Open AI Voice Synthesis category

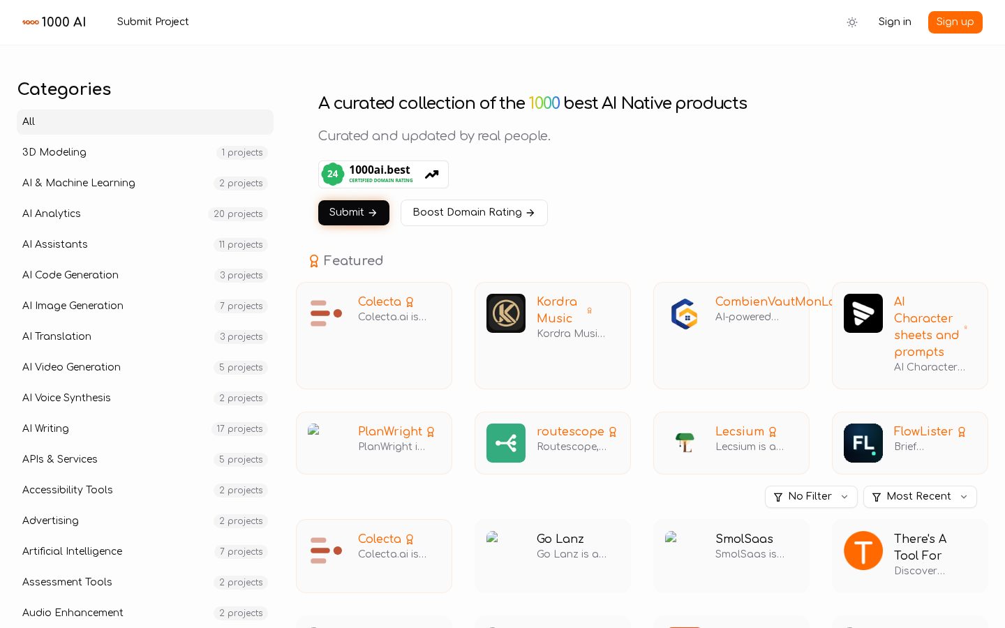tap(145, 398)
